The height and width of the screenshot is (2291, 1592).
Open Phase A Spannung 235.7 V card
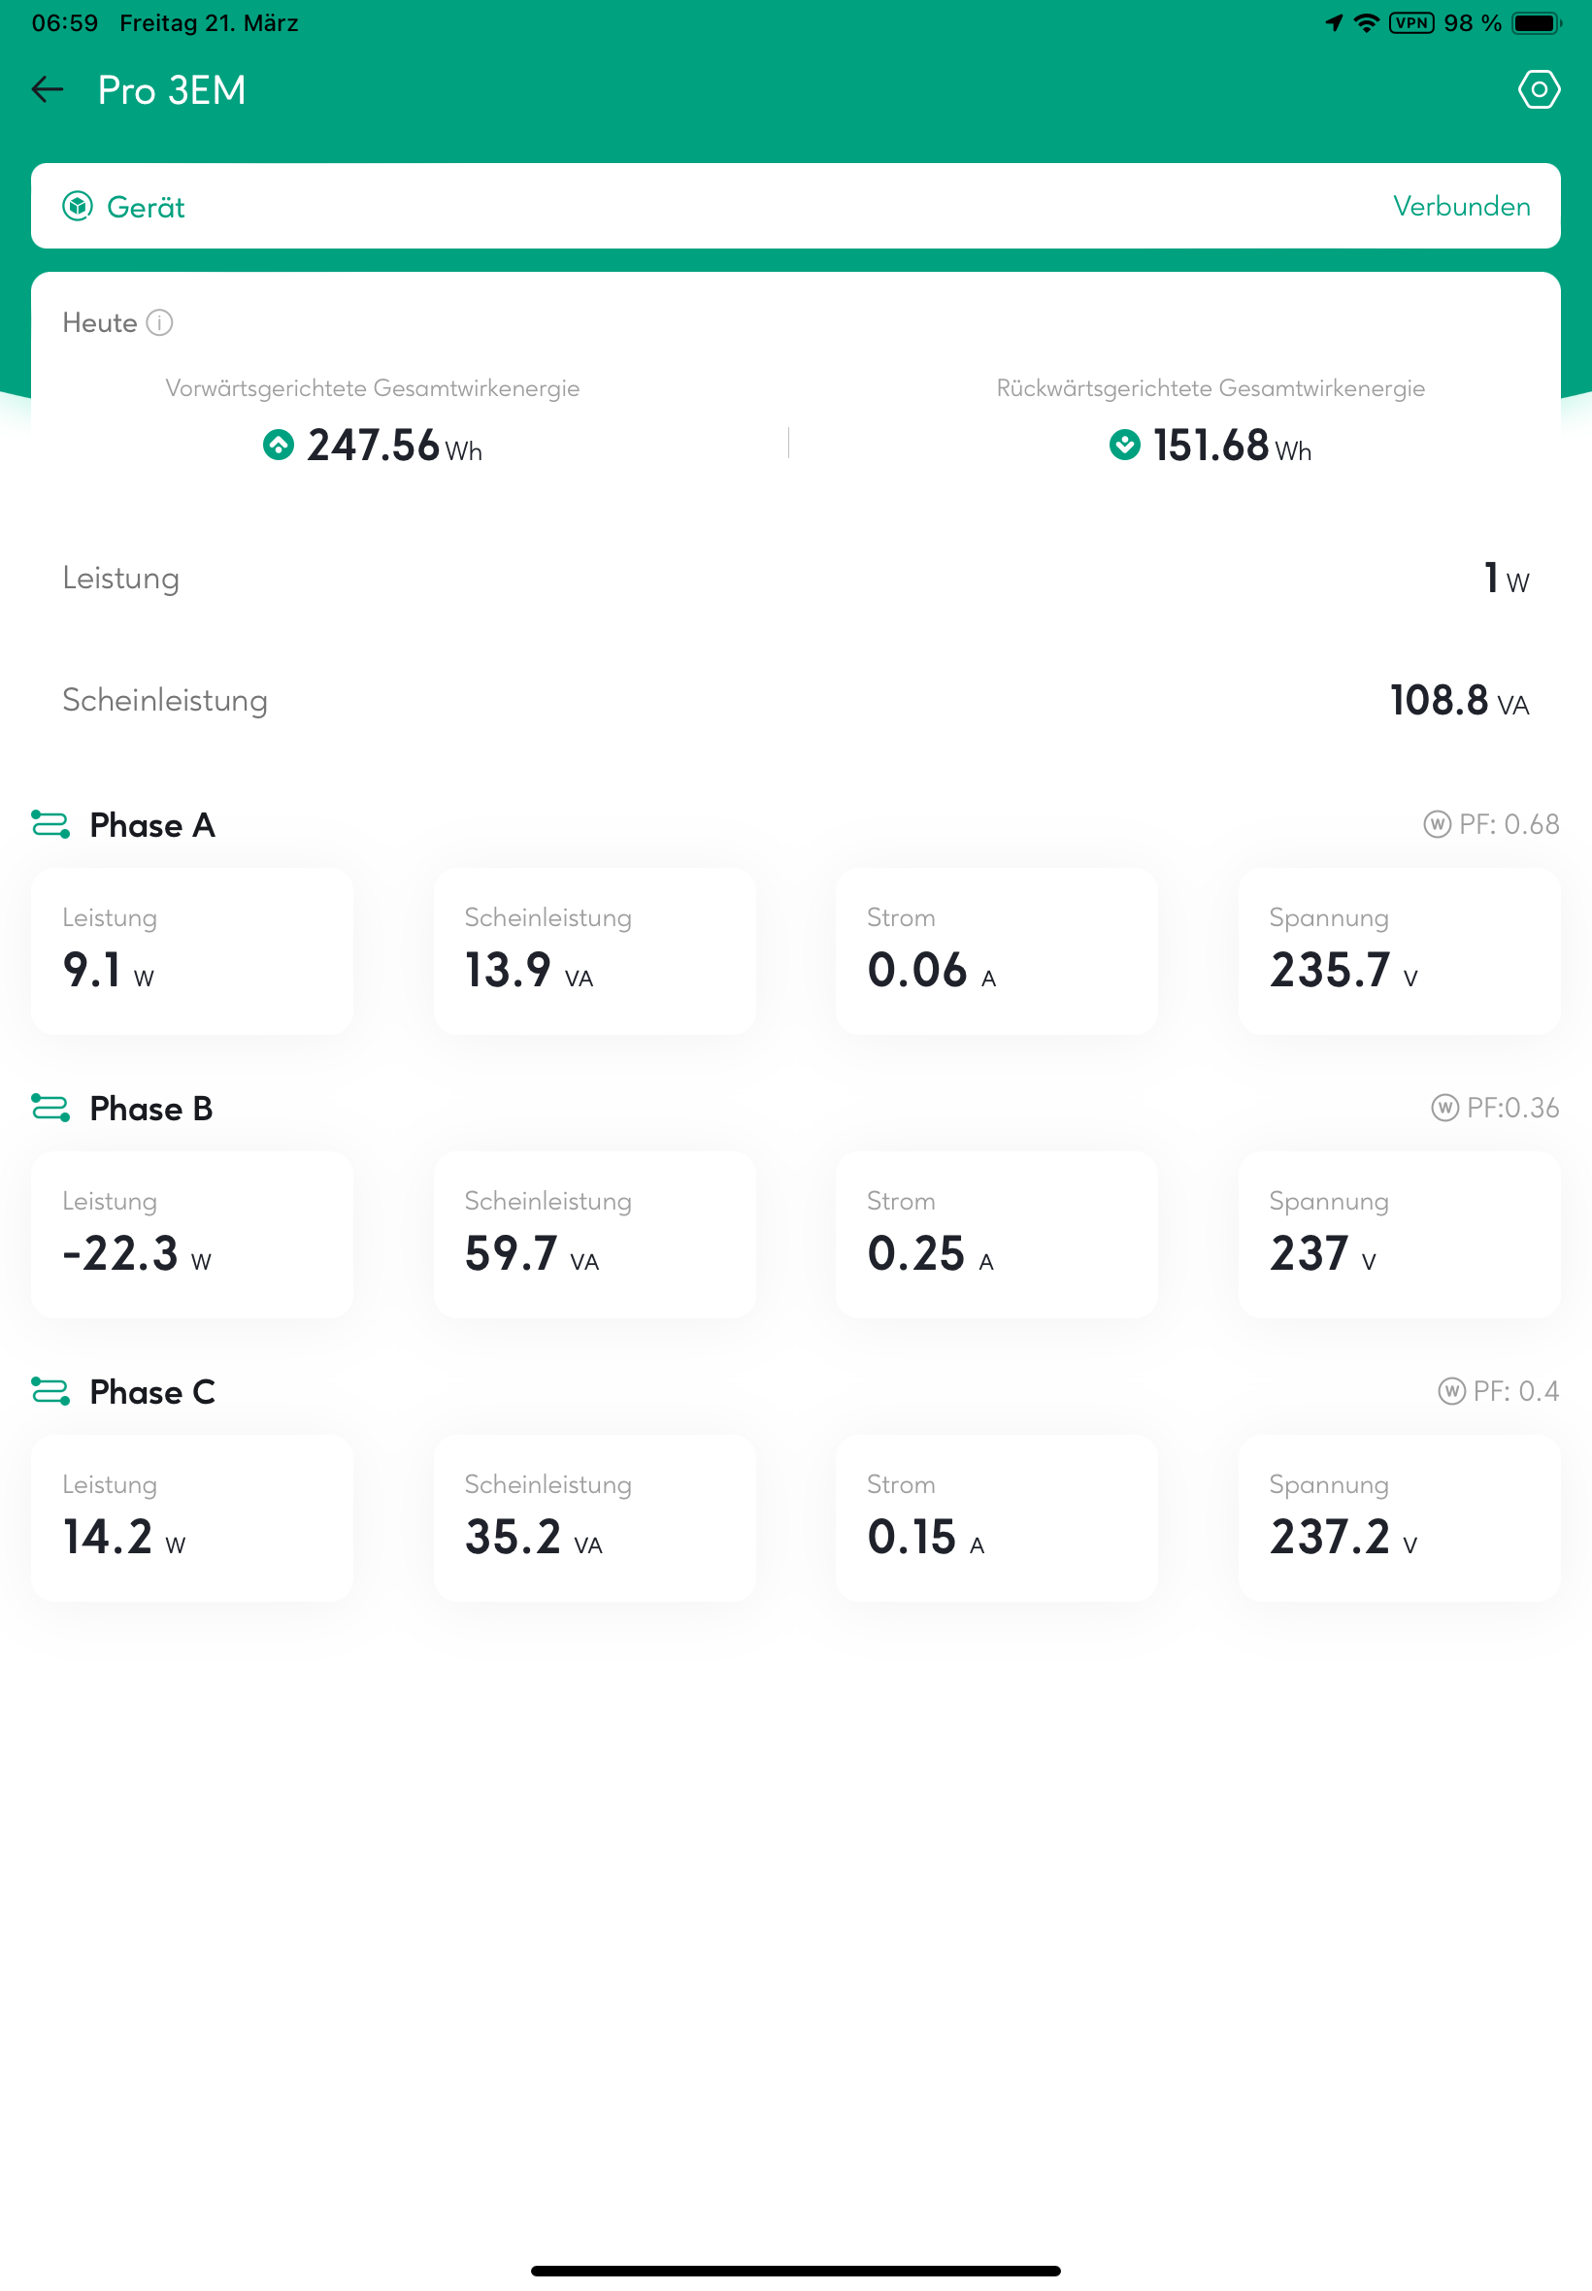[x=1399, y=950]
